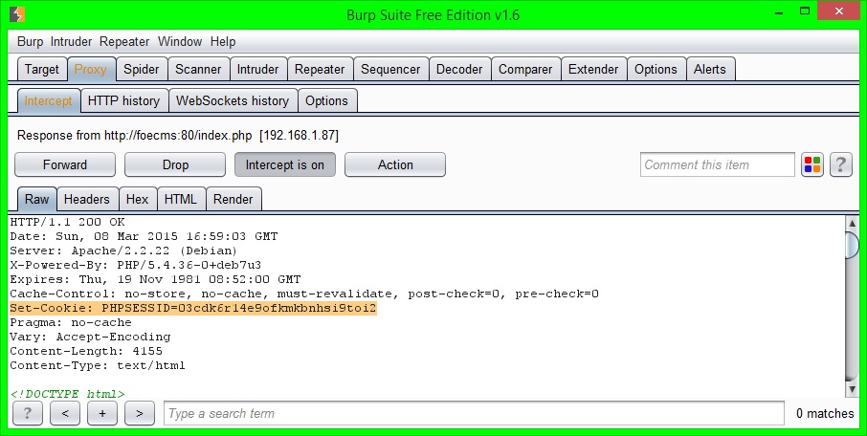Viewport: 867px width, 436px height.
Task: Click the help question mark beside comment field
Action: pyautogui.click(x=840, y=164)
